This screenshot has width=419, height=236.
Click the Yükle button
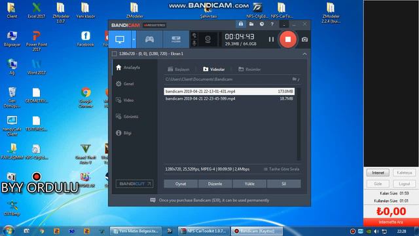[x=249, y=184]
